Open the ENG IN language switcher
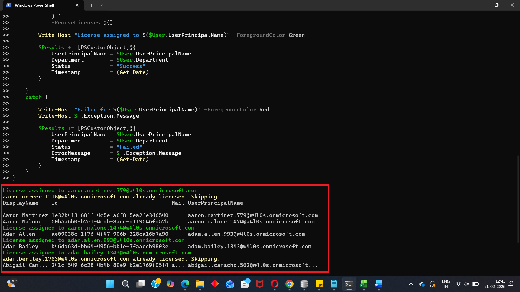 [446, 284]
